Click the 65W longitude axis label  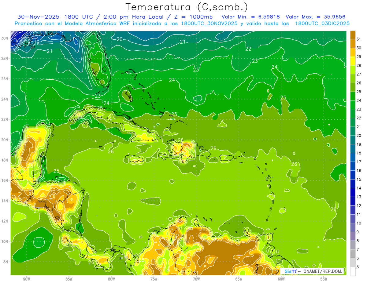(x=239, y=279)
